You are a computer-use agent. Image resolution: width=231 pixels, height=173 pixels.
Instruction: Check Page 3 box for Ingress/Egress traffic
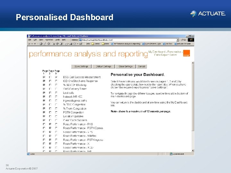pos(56,101)
